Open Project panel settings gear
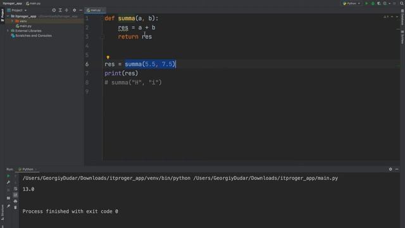 [x=75, y=10]
